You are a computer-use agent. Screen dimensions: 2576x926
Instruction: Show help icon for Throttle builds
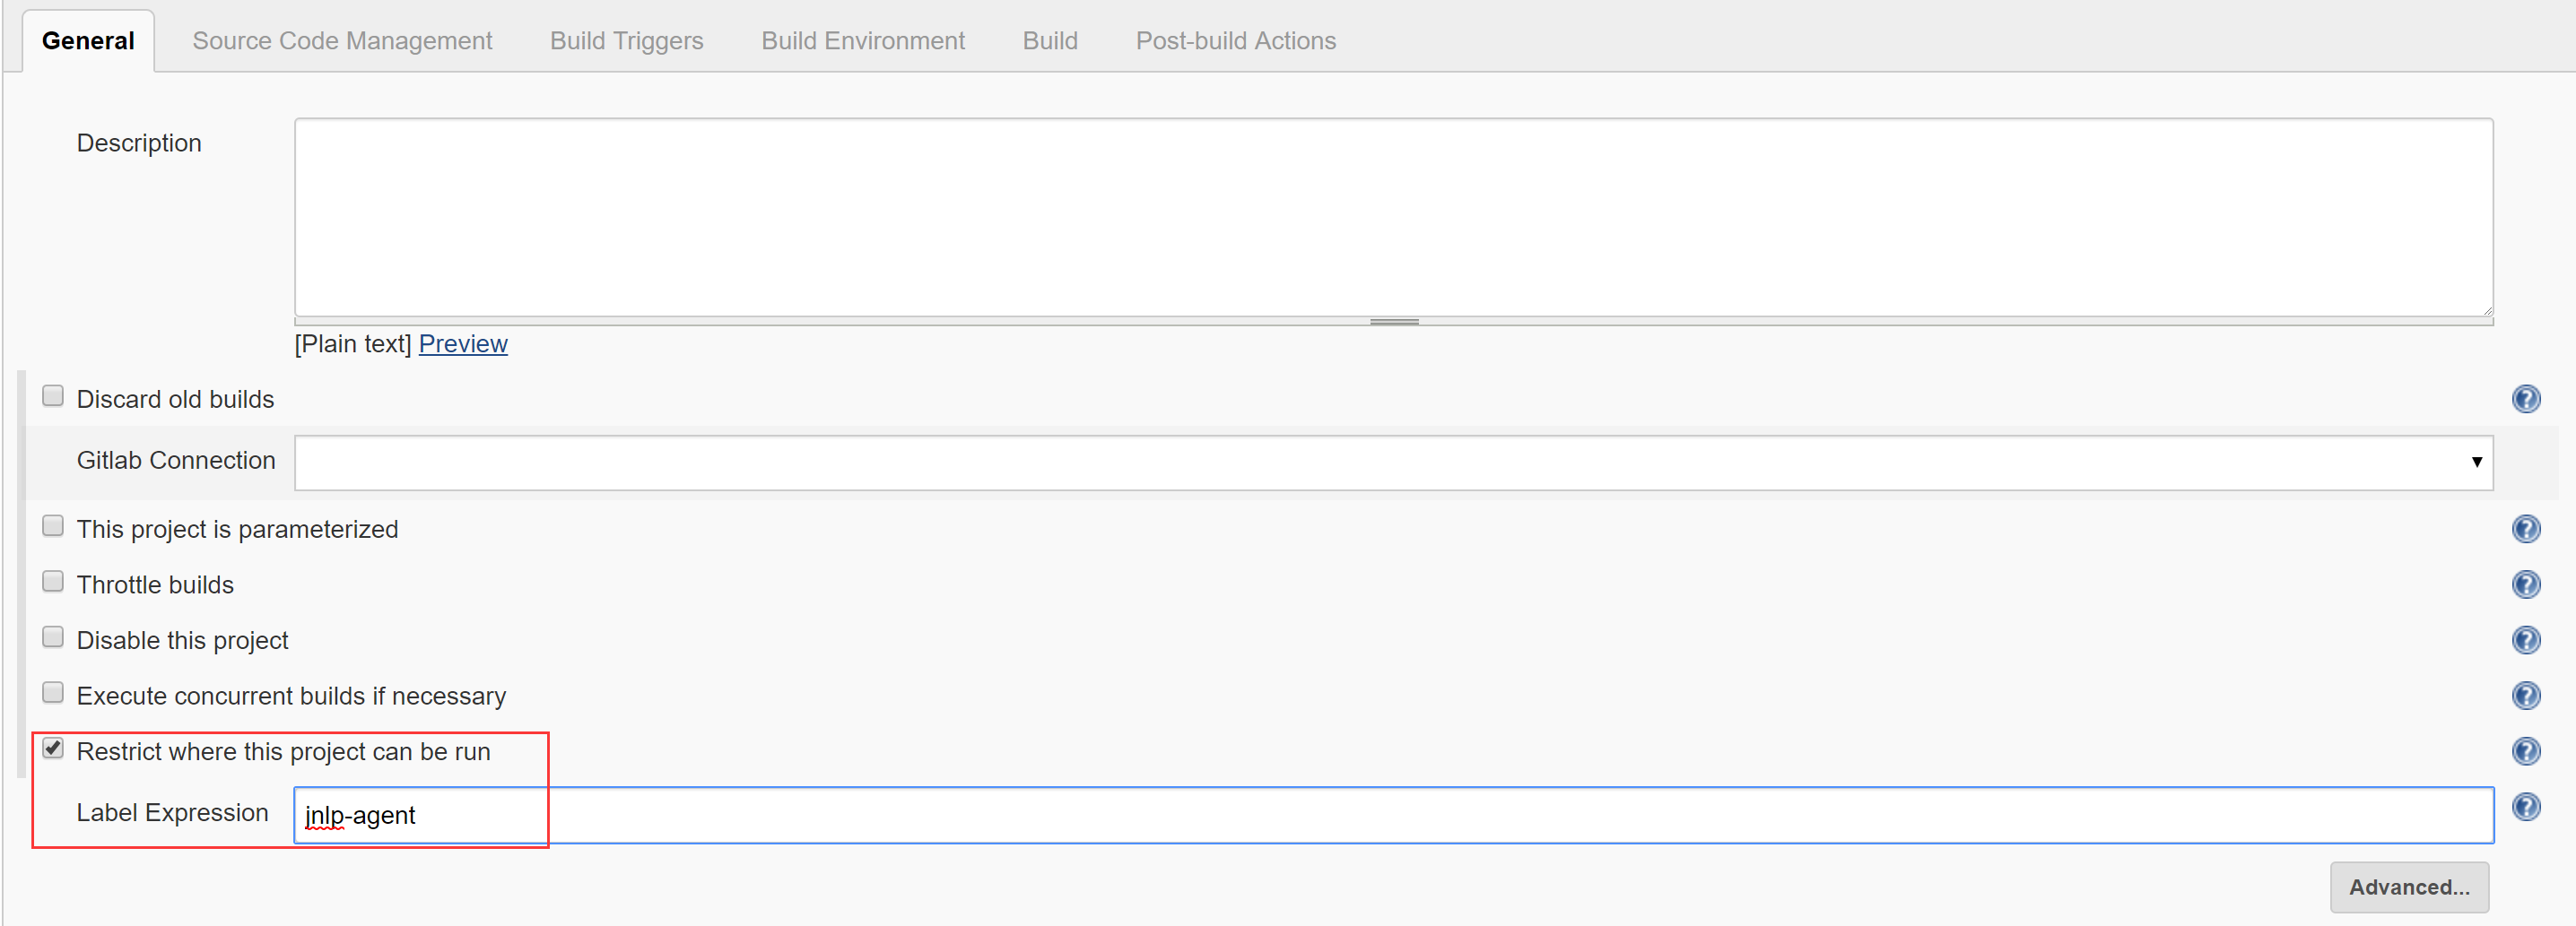tap(2525, 584)
